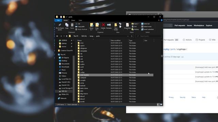Click the Copy path command
The image size is (218, 122).
click(80, 26)
